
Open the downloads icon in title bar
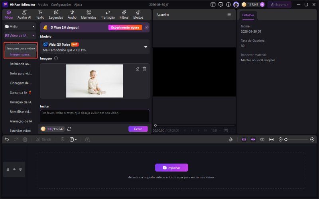click(x=228, y=4)
